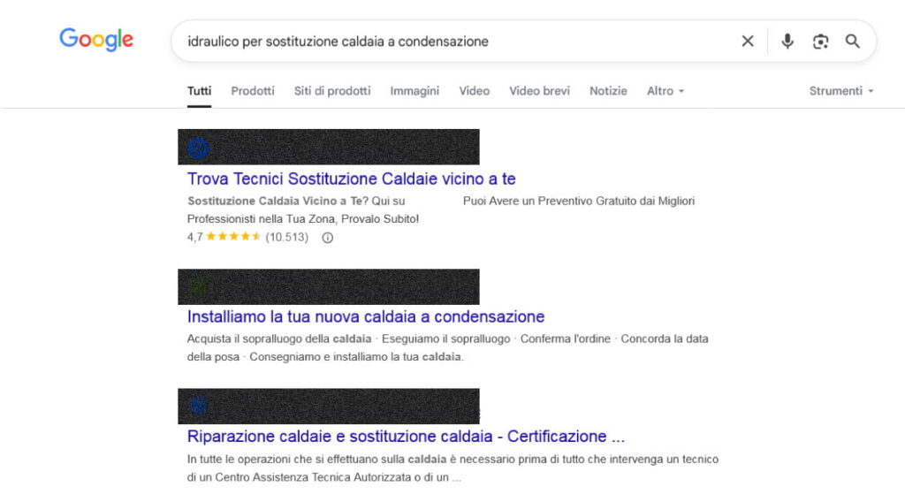The image size is (905, 502).
Task: Open the Video tab
Action: pyautogui.click(x=475, y=91)
